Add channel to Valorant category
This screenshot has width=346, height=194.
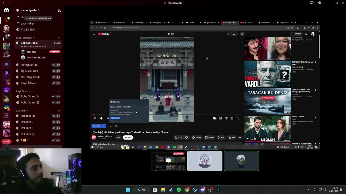pos(59,111)
